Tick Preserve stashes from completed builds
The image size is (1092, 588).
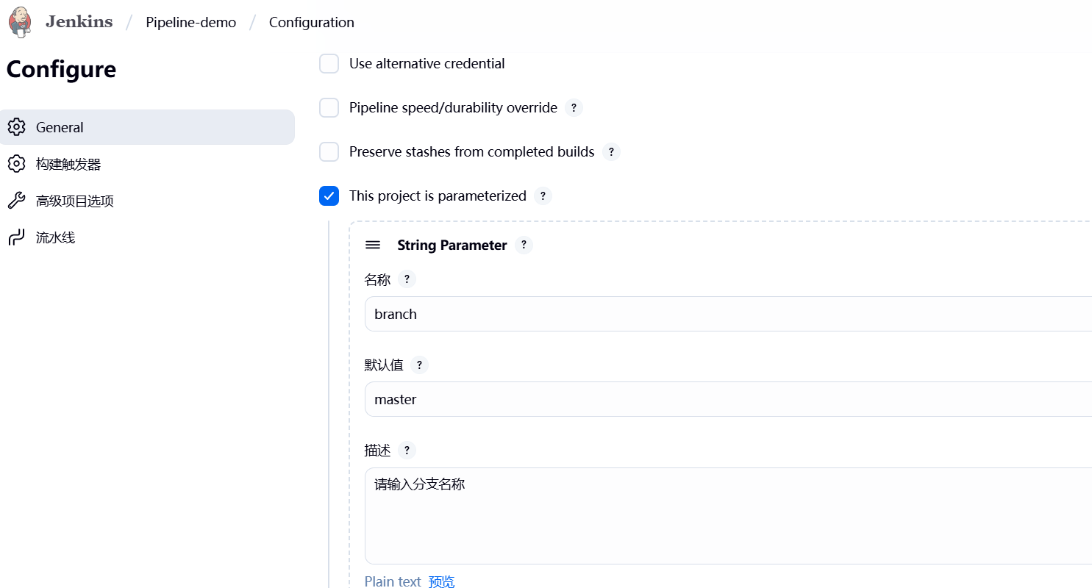[x=329, y=152]
